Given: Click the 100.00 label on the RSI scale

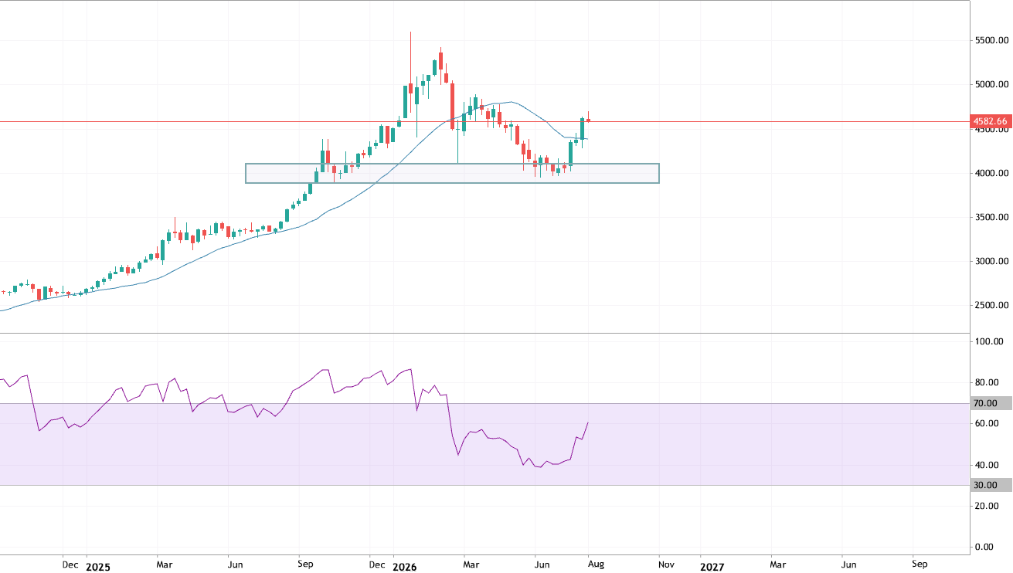Looking at the screenshot, I should click(x=991, y=341).
